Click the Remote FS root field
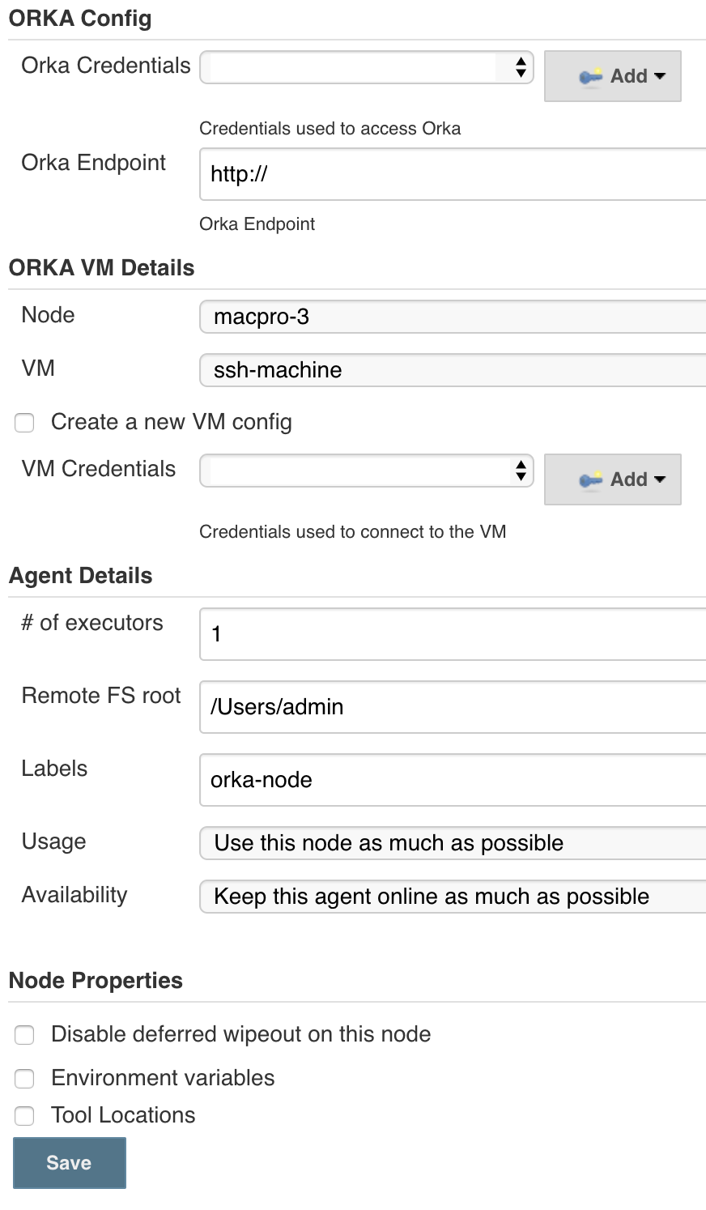This screenshot has width=706, height=1210. 453,707
